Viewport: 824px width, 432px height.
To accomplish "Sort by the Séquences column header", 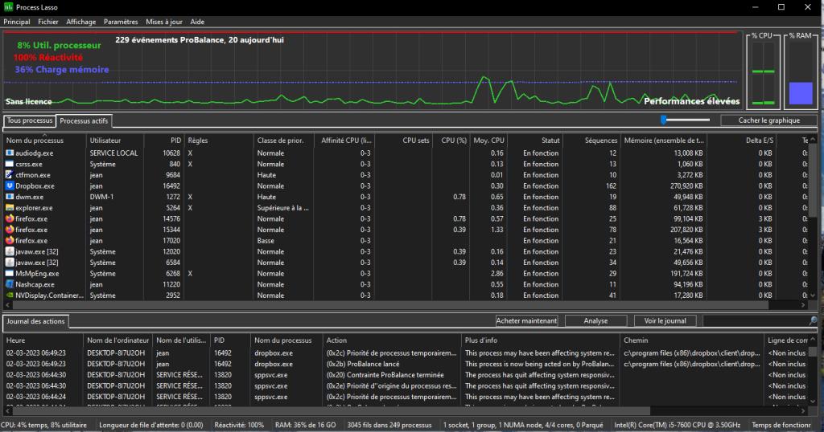I will click(591, 140).
